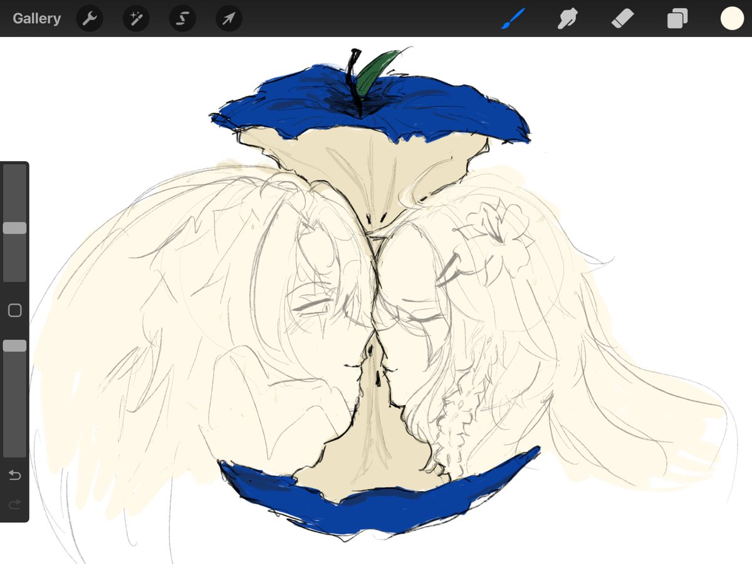This screenshot has height=564, width=752.
Task: Click the brush size slider handle
Action: click(x=14, y=228)
